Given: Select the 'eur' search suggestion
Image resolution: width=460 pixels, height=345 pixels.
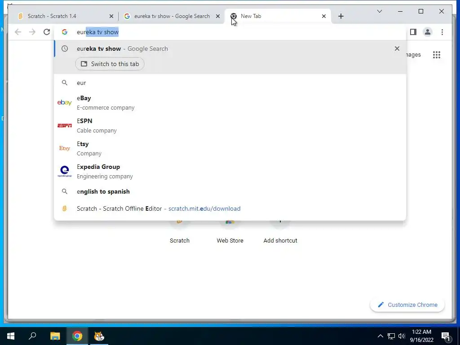Looking at the screenshot, I should 230,83.
